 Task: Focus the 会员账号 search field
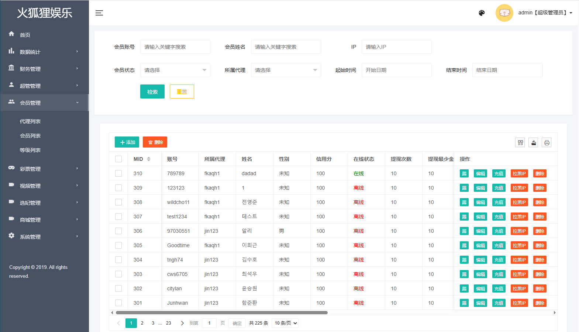pyautogui.click(x=175, y=47)
